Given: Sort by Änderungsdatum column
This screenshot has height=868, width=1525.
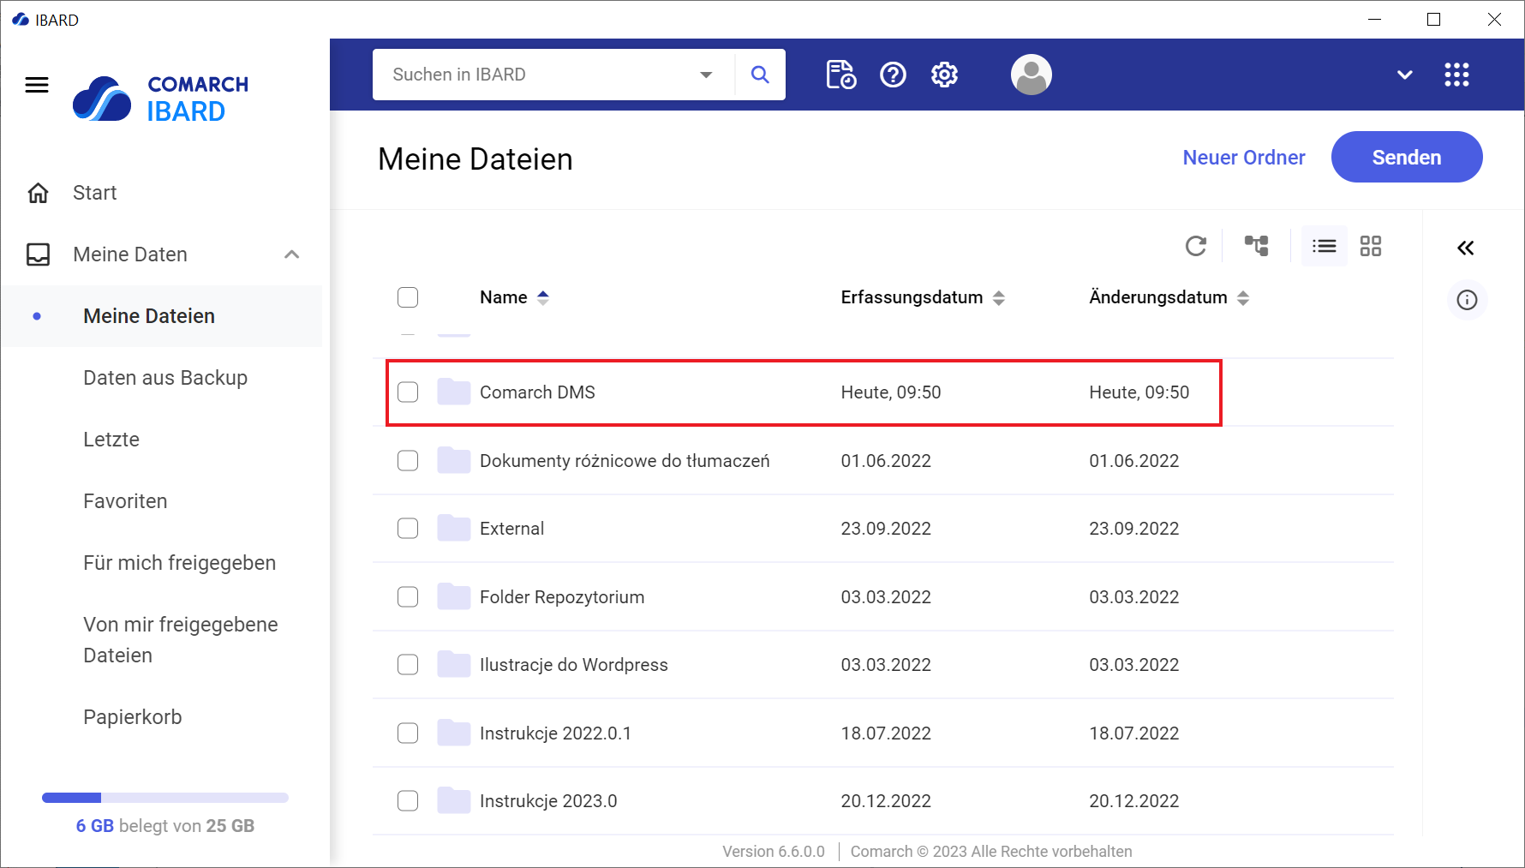Looking at the screenshot, I should tap(1169, 297).
